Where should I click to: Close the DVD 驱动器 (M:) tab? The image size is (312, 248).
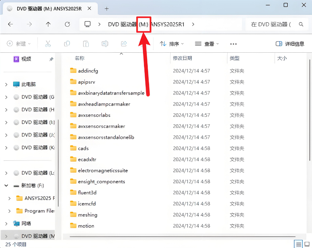pyautogui.click(x=89, y=8)
